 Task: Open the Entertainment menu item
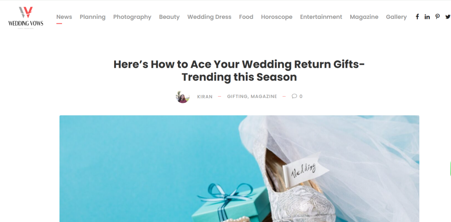(321, 17)
